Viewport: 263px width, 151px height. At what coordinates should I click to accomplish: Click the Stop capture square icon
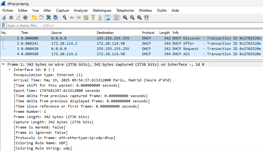[x=11, y=18]
